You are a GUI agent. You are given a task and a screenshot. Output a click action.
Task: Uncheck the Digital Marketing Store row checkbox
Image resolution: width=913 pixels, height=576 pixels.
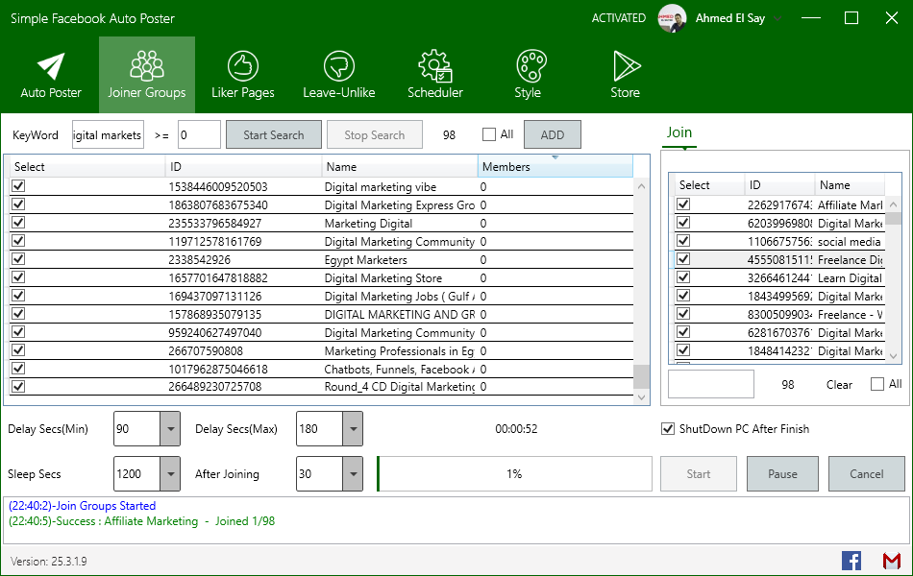(x=18, y=276)
